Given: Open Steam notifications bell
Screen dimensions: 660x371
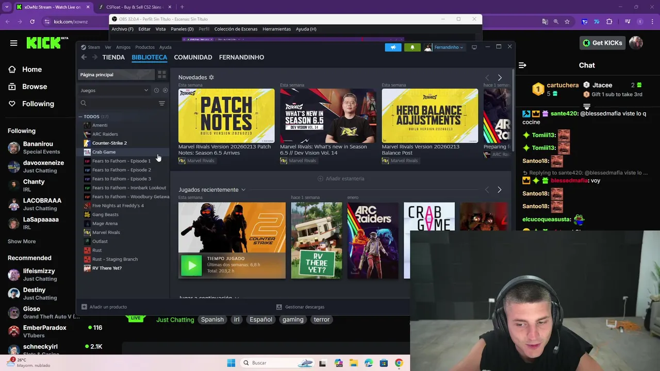Looking at the screenshot, I should coord(412,47).
